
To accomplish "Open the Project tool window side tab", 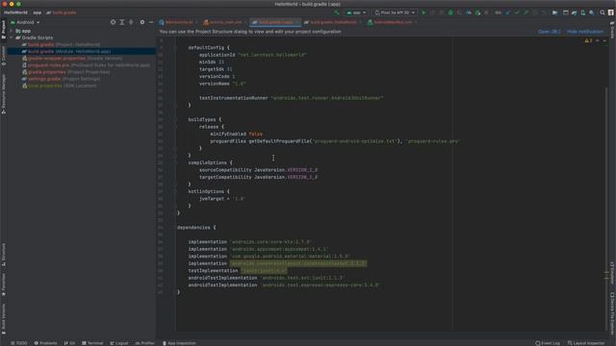I will pyautogui.click(x=4, y=29).
